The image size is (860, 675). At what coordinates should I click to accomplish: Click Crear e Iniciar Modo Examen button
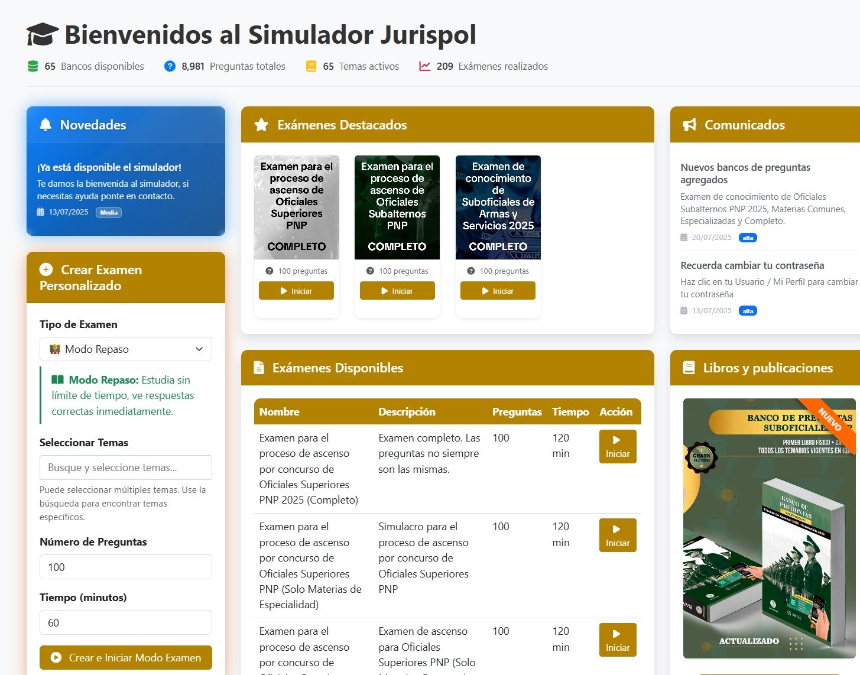[126, 657]
